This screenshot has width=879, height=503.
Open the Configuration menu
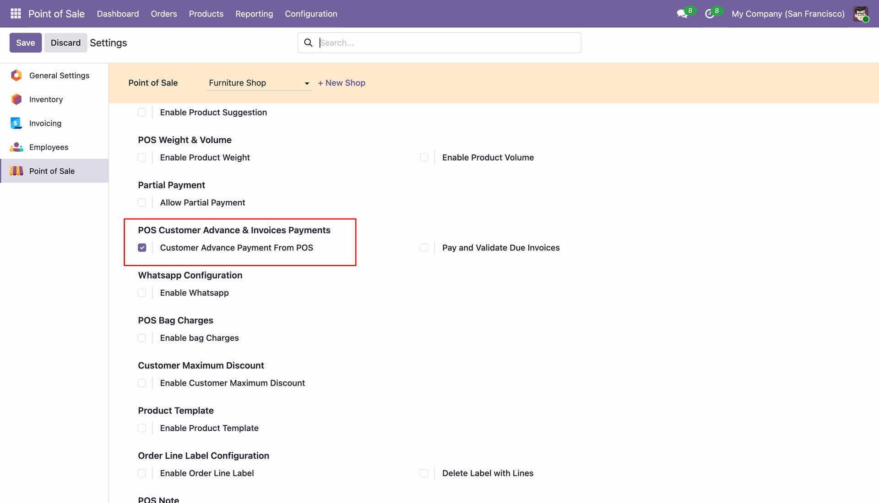pos(311,14)
